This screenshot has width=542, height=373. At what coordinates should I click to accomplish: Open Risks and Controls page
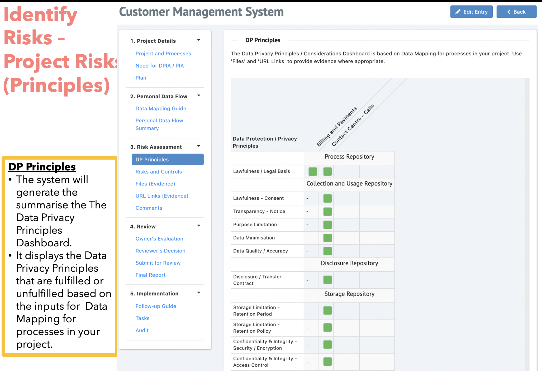[x=159, y=172]
